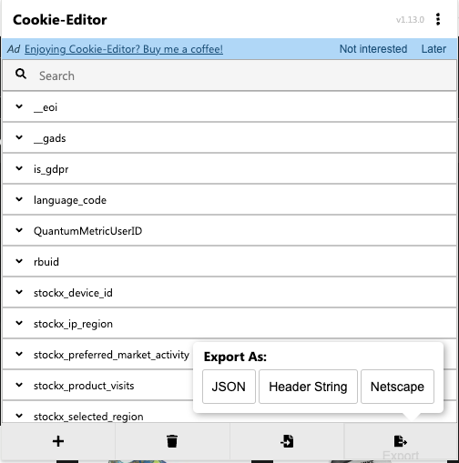Screen dimensions: 459x463
Task: Open the QuantumMetricUserID cookie details
Action: [229, 230]
